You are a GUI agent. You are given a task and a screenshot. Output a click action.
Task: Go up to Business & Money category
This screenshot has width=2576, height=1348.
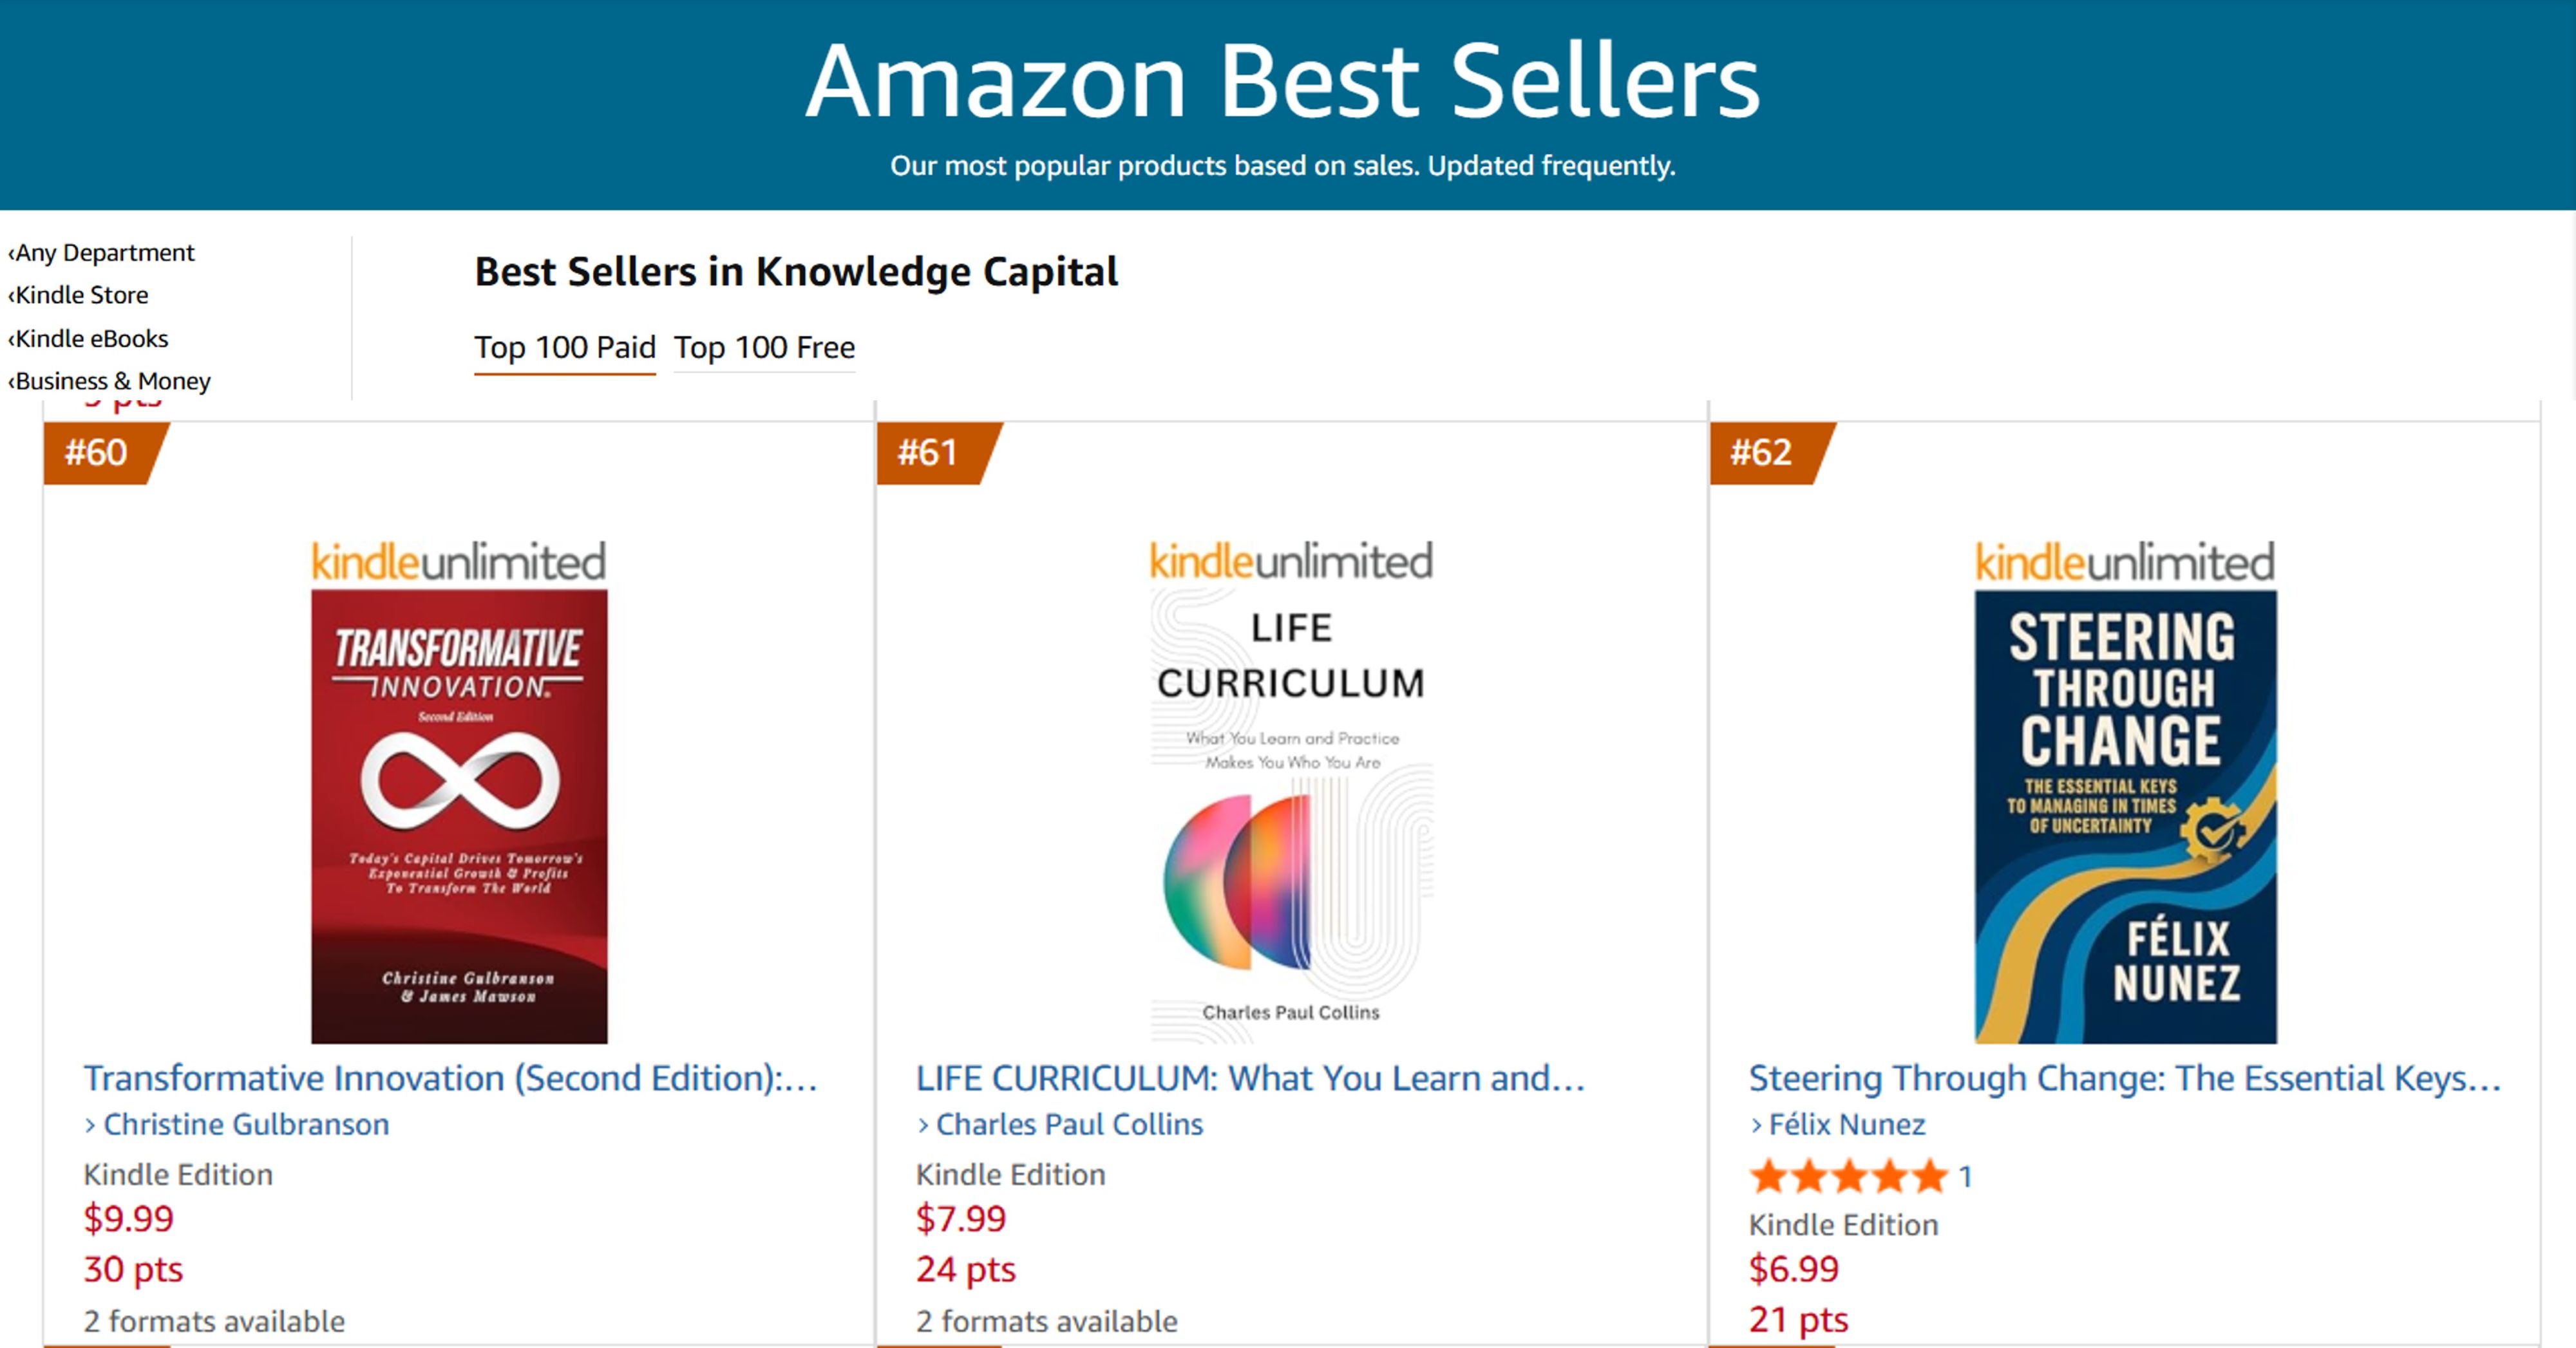[112, 382]
